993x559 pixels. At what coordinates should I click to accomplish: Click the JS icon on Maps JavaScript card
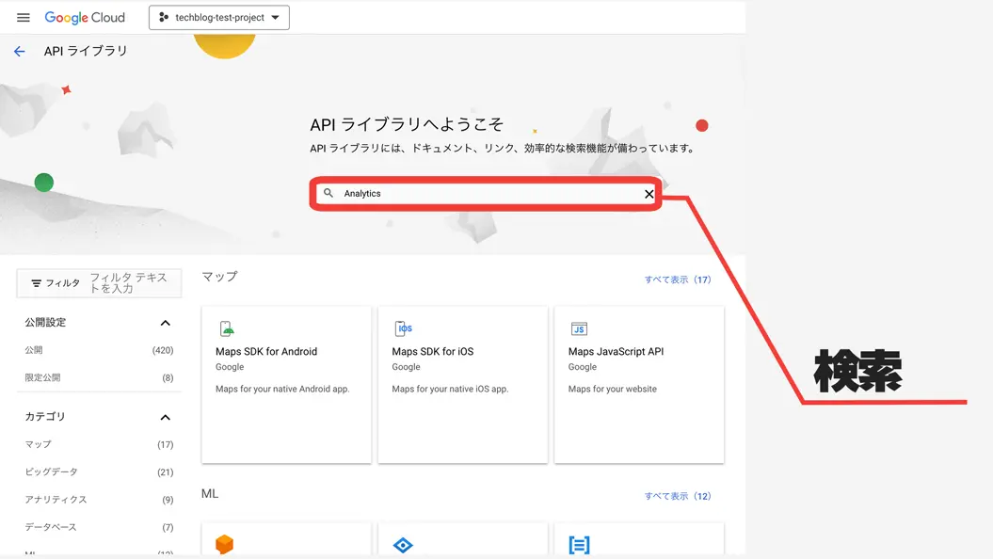point(579,328)
